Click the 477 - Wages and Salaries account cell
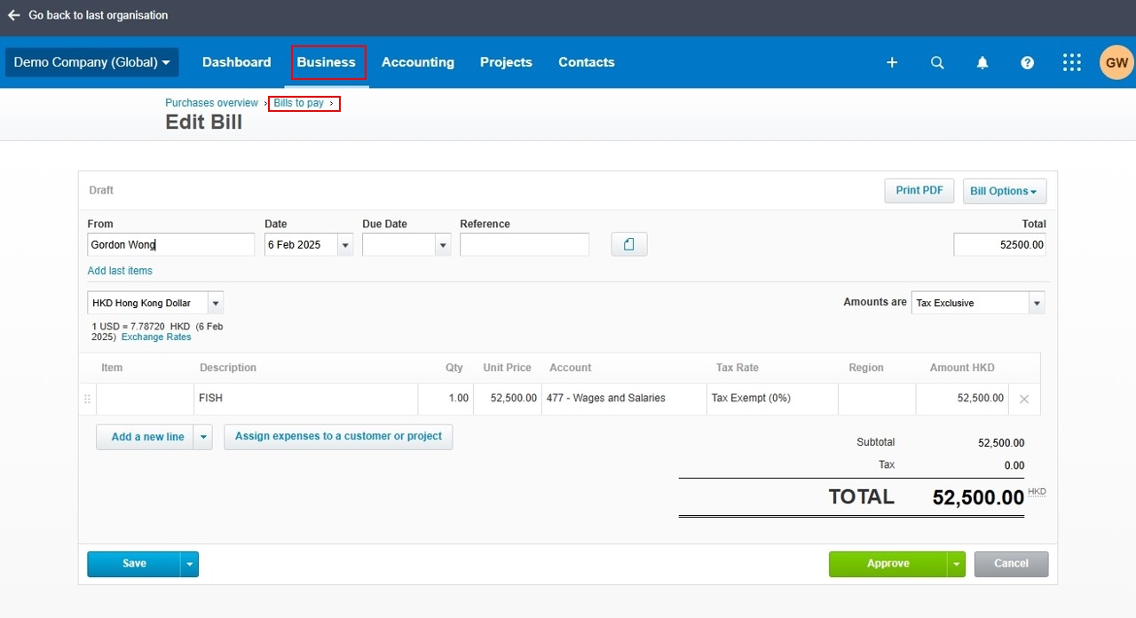 [x=624, y=399]
